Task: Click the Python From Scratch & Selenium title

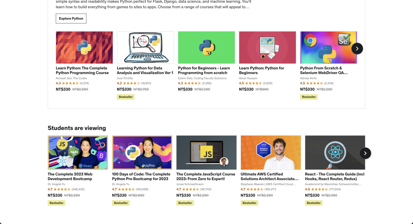Action: 324,70
